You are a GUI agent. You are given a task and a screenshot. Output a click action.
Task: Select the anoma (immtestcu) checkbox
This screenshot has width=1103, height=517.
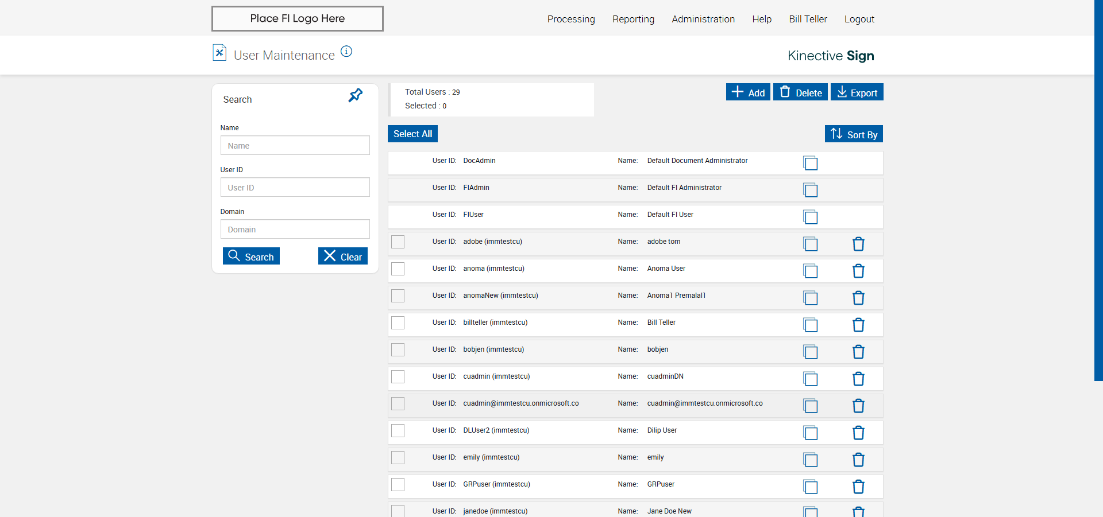[398, 269]
